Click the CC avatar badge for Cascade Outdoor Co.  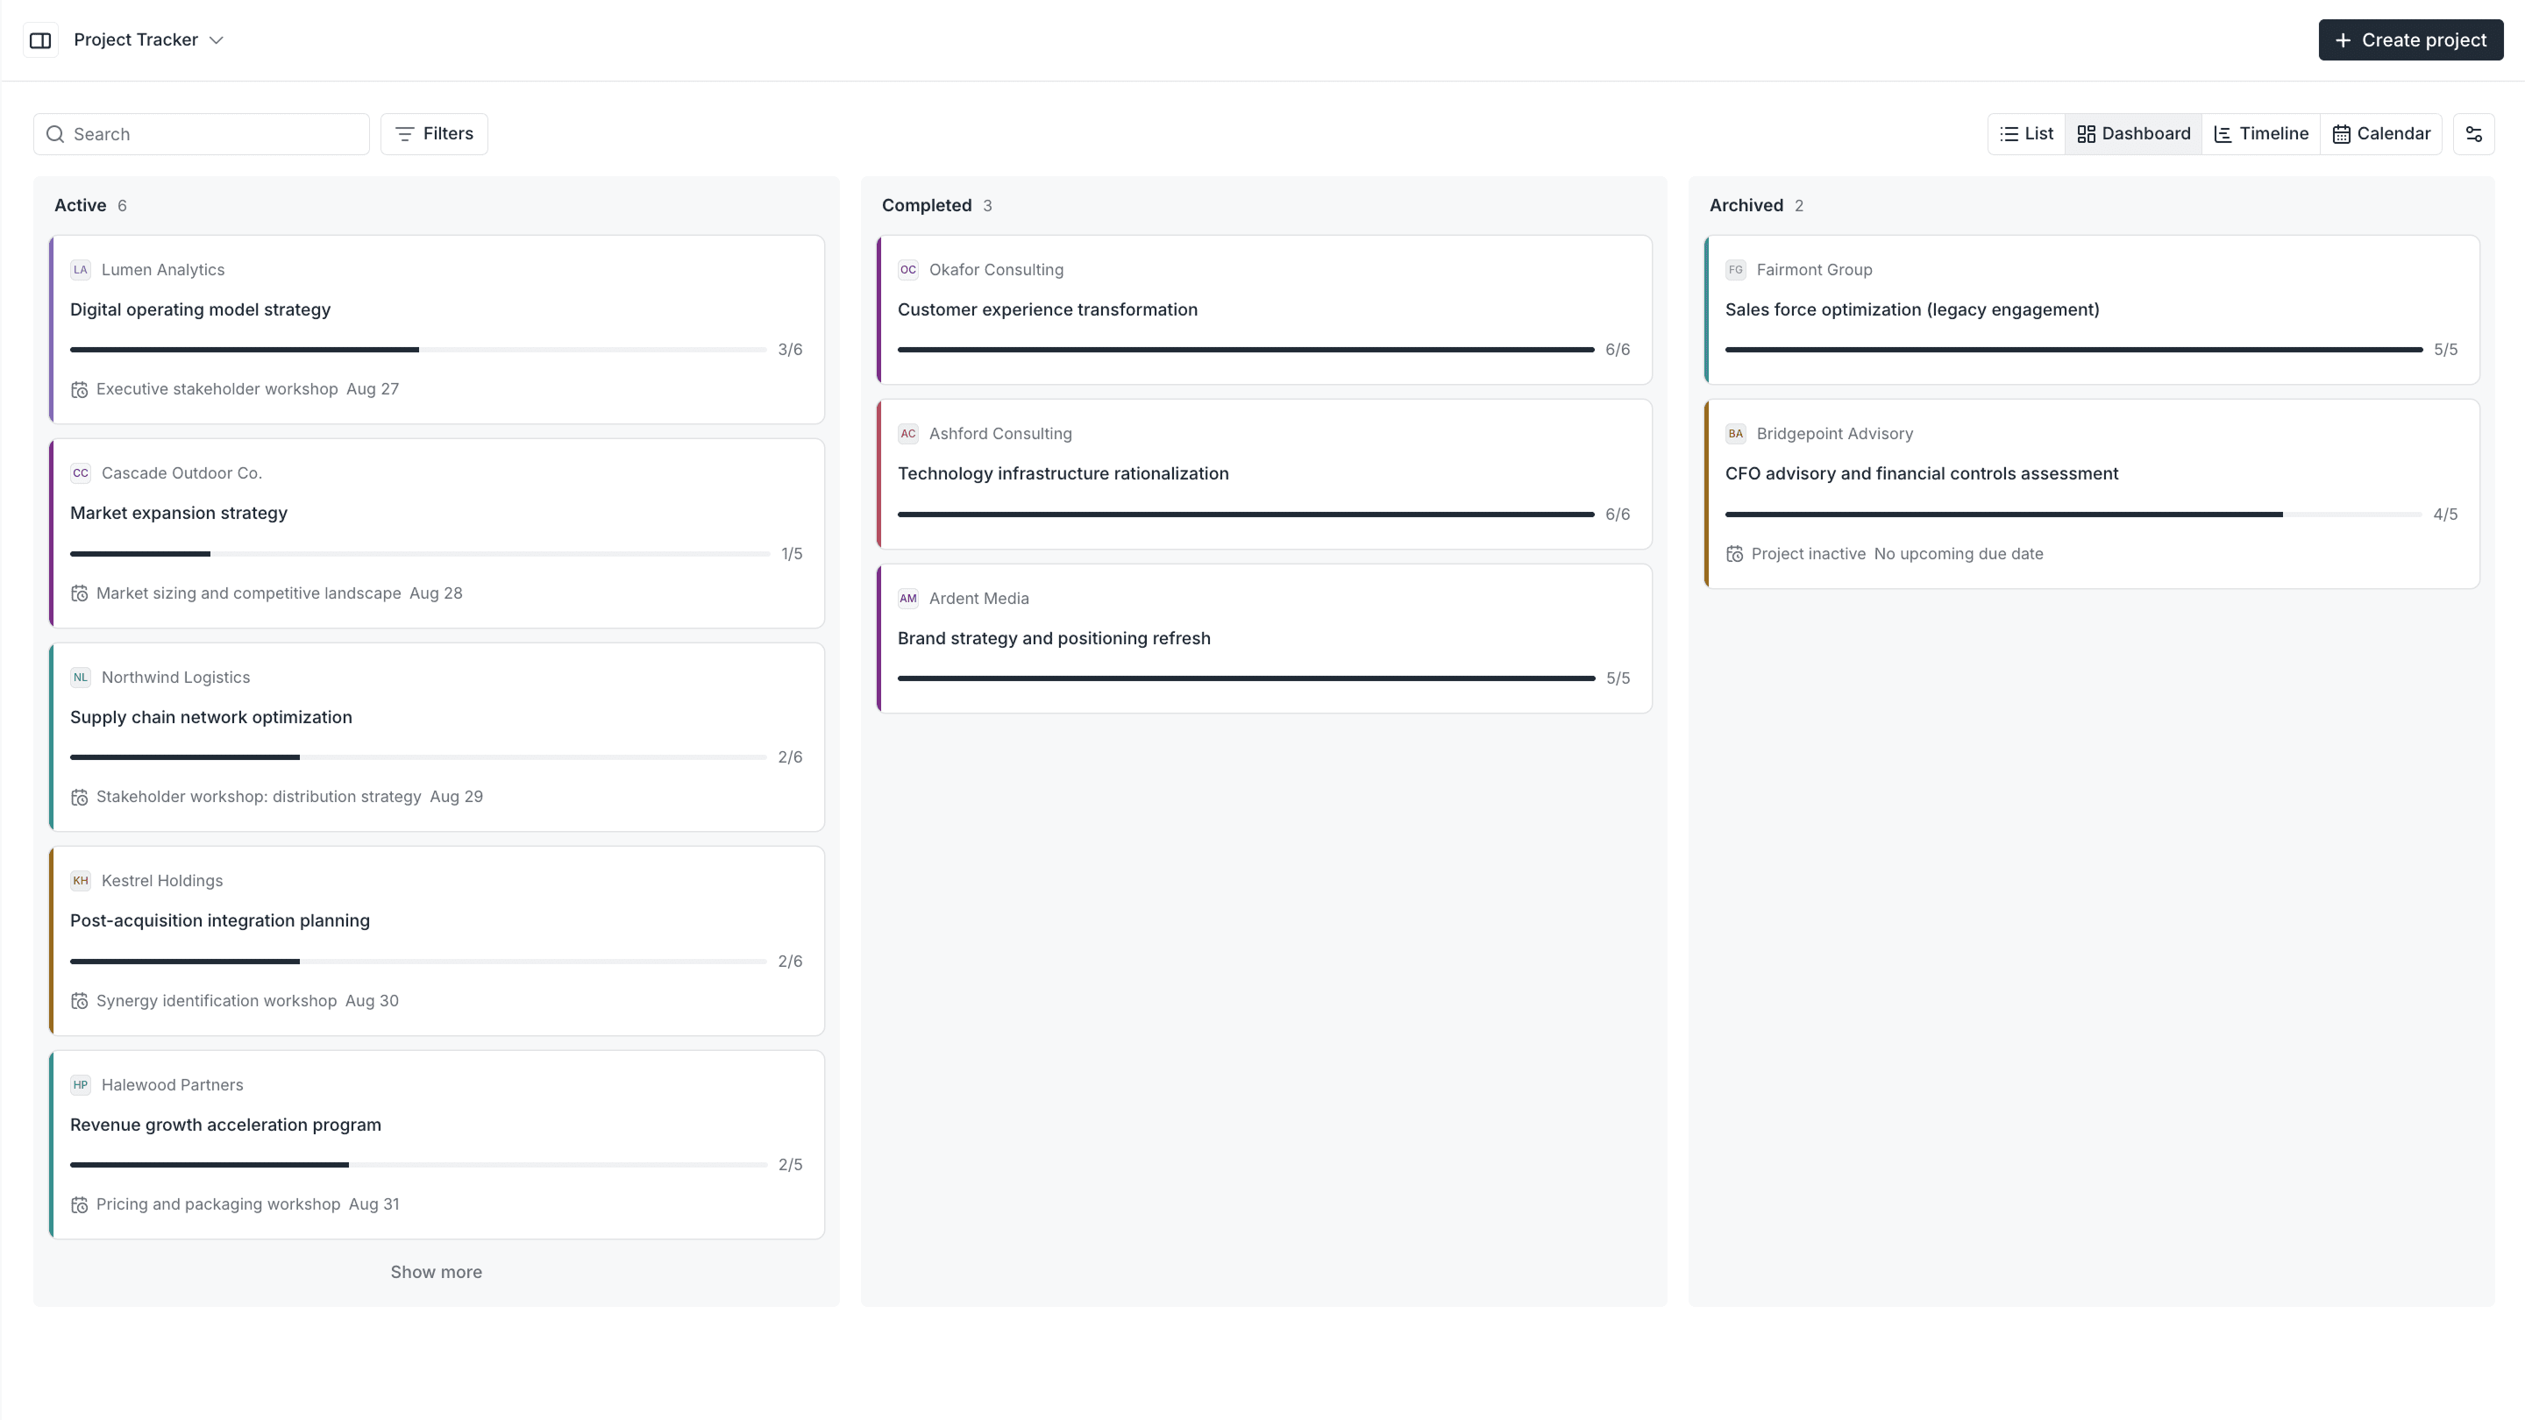click(81, 473)
